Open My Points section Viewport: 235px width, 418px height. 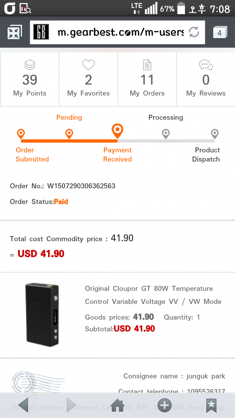30,80
